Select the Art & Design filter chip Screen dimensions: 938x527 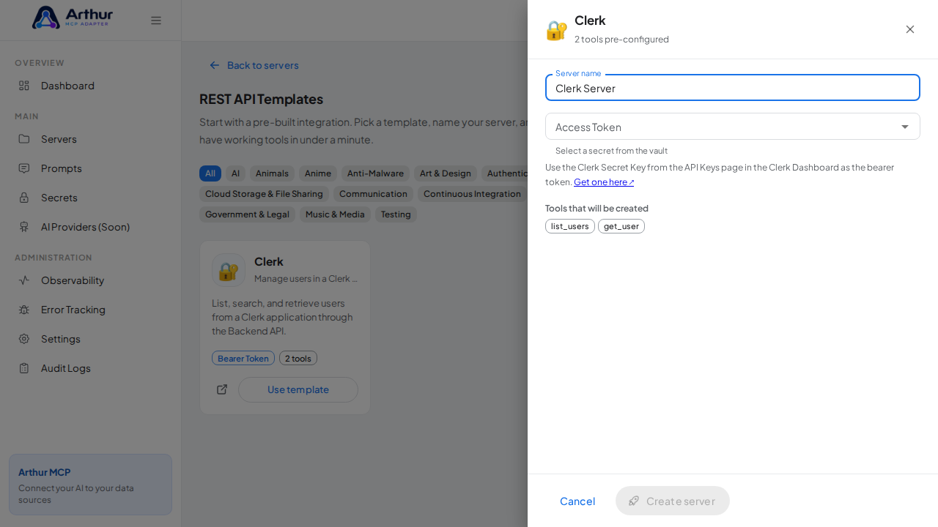click(446, 173)
